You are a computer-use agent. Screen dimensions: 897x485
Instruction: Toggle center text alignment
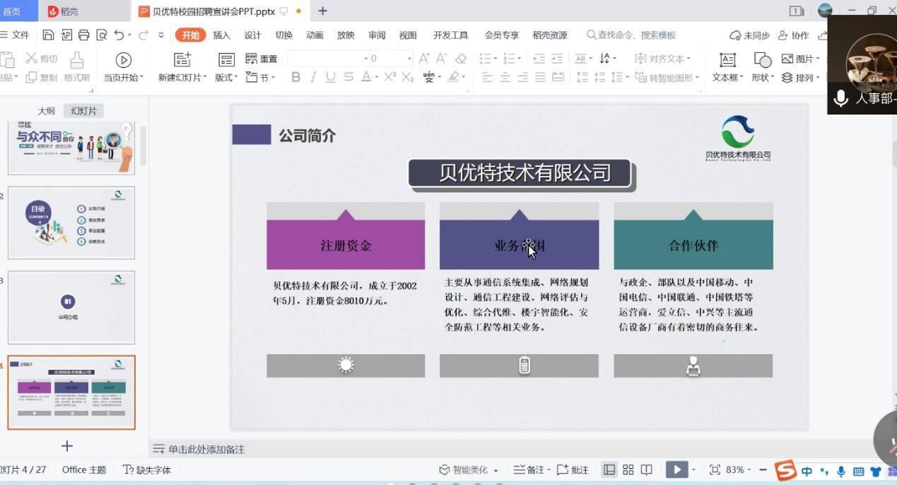505,77
